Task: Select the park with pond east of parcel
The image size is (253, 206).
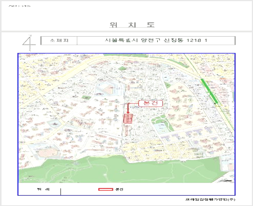Action: (x=162, y=124)
